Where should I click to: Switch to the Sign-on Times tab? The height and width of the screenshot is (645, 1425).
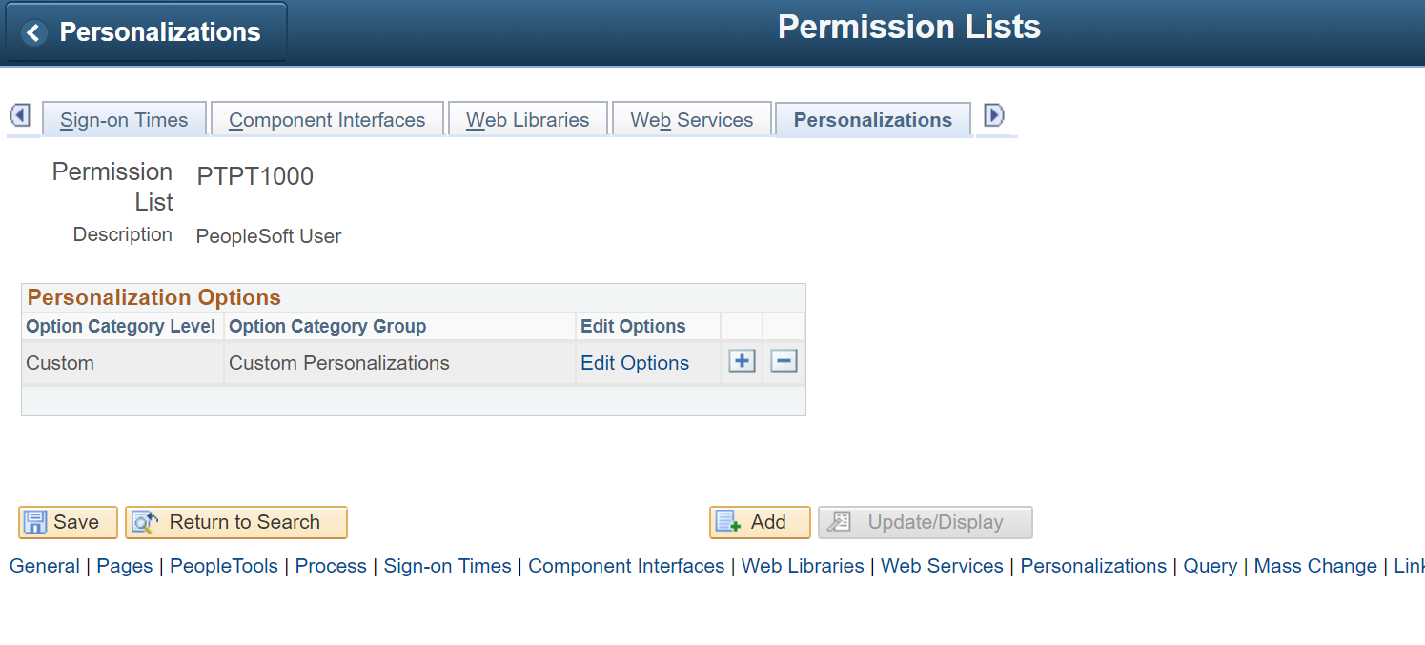point(124,119)
